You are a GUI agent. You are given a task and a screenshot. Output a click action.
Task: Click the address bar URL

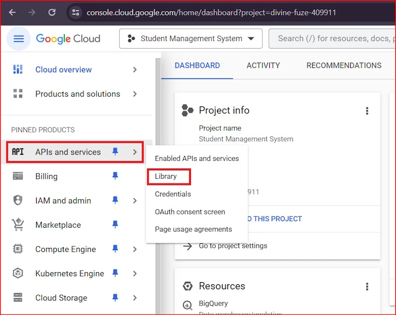(211, 13)
